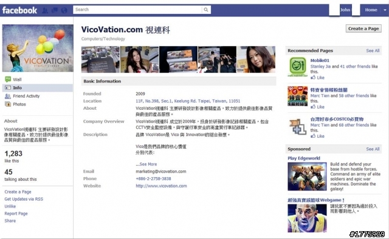The width and height of the screenshot is (389, 239).
Task: Click the search magnifier icon
Action: [206, 10]
